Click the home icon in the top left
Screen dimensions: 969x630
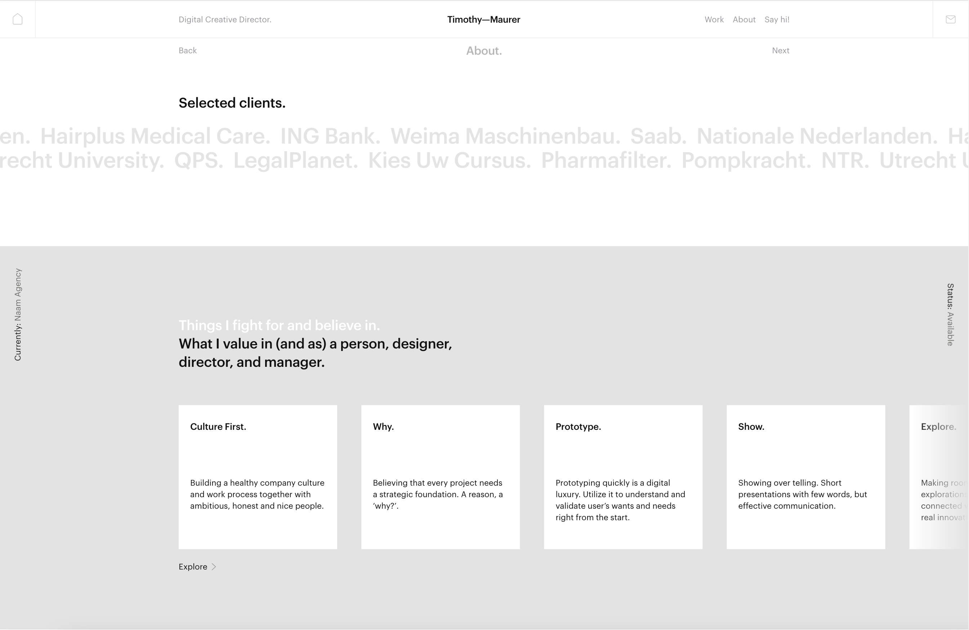(18, 19)
